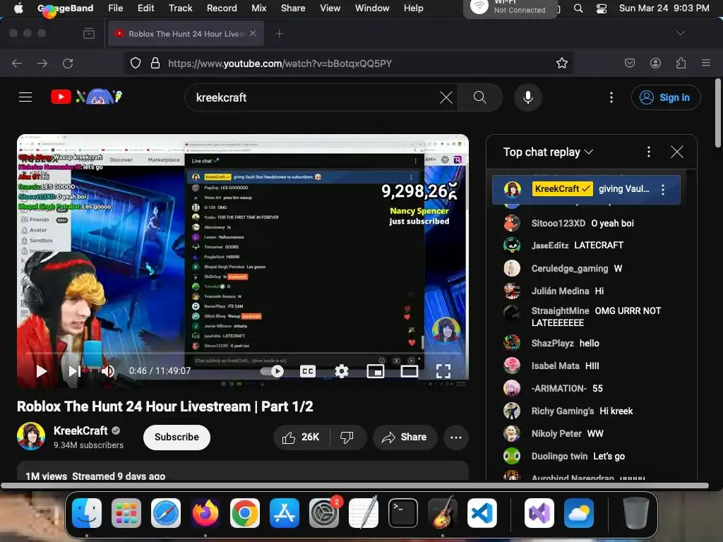Select the pinned KreekCraft chat message

586,189
